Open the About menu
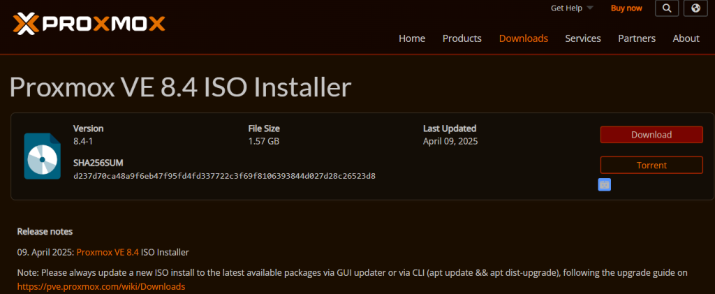 pos(686,38)
